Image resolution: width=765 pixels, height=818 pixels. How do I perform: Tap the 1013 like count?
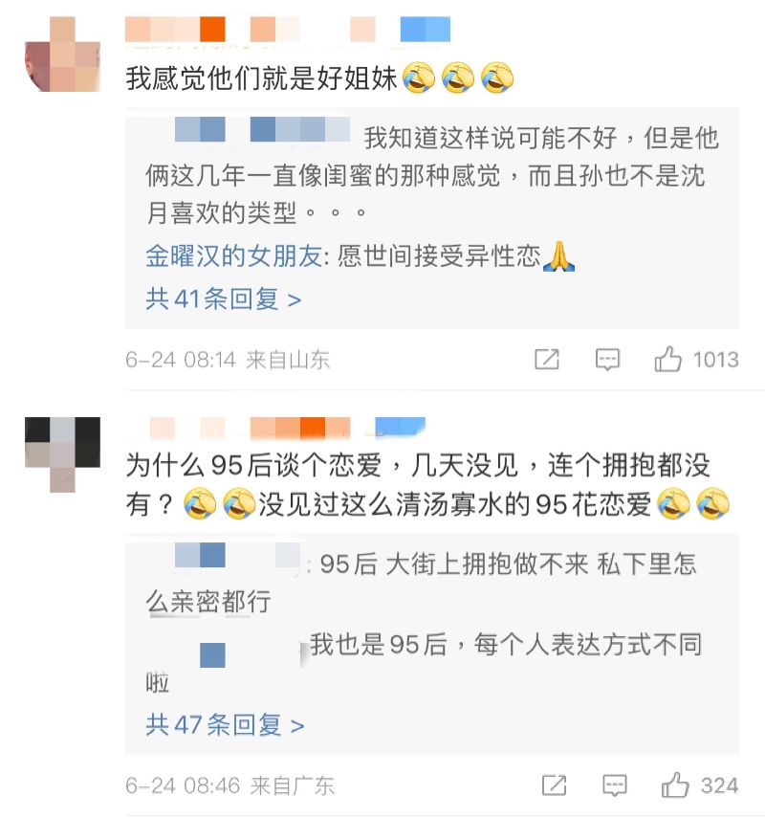pyautogui.click(x=715, y=360)
